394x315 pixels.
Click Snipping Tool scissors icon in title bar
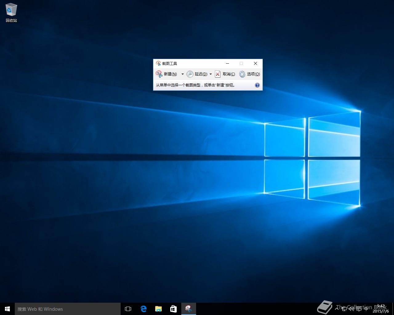(x=158, y=63)
